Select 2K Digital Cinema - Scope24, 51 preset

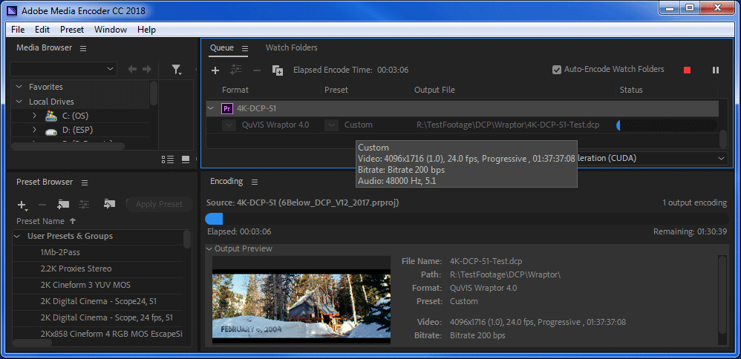click(97, 301)
